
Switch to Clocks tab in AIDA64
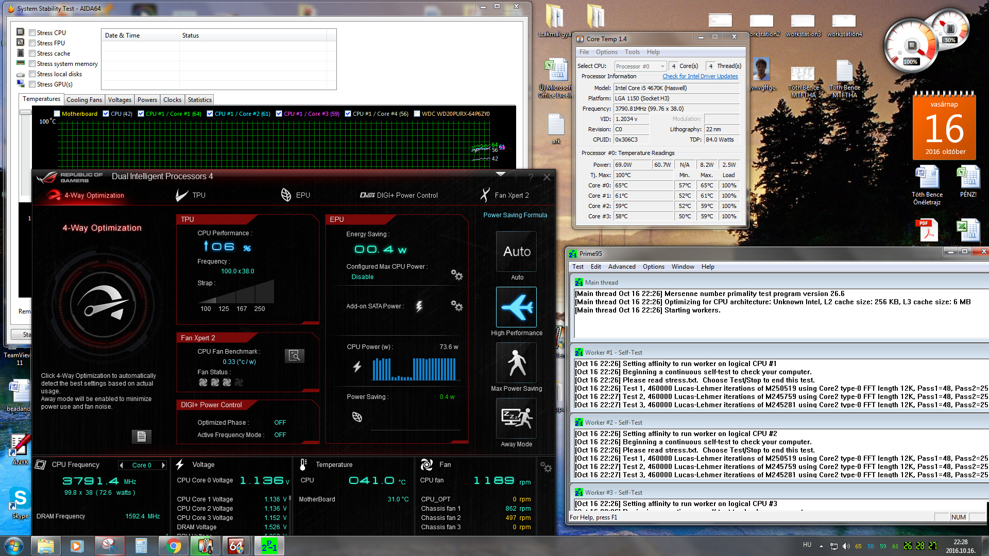172,100
